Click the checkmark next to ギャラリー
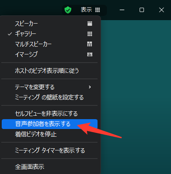 point(10,34)
